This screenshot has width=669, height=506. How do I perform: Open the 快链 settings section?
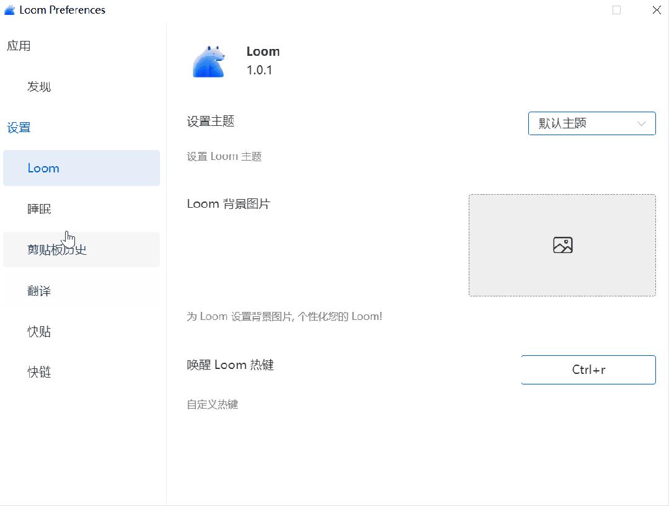point(38,372)
